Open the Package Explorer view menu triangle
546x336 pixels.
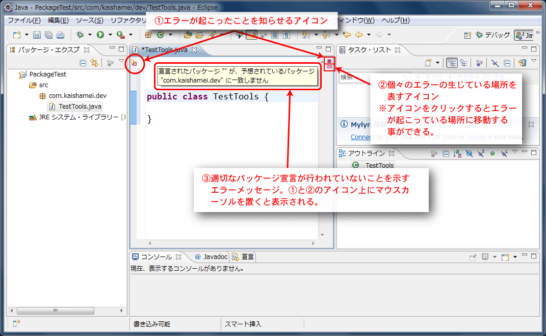click(121, 61)
